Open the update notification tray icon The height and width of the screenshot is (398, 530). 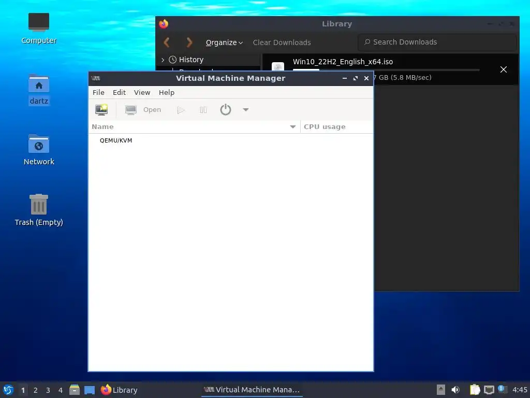click(502, 389)
